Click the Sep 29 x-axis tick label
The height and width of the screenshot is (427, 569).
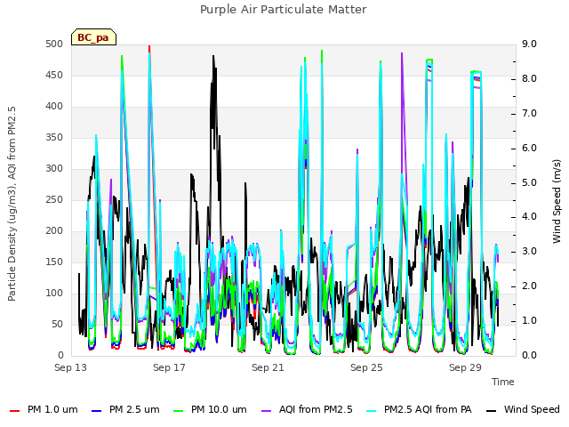(x=465, y=367)
